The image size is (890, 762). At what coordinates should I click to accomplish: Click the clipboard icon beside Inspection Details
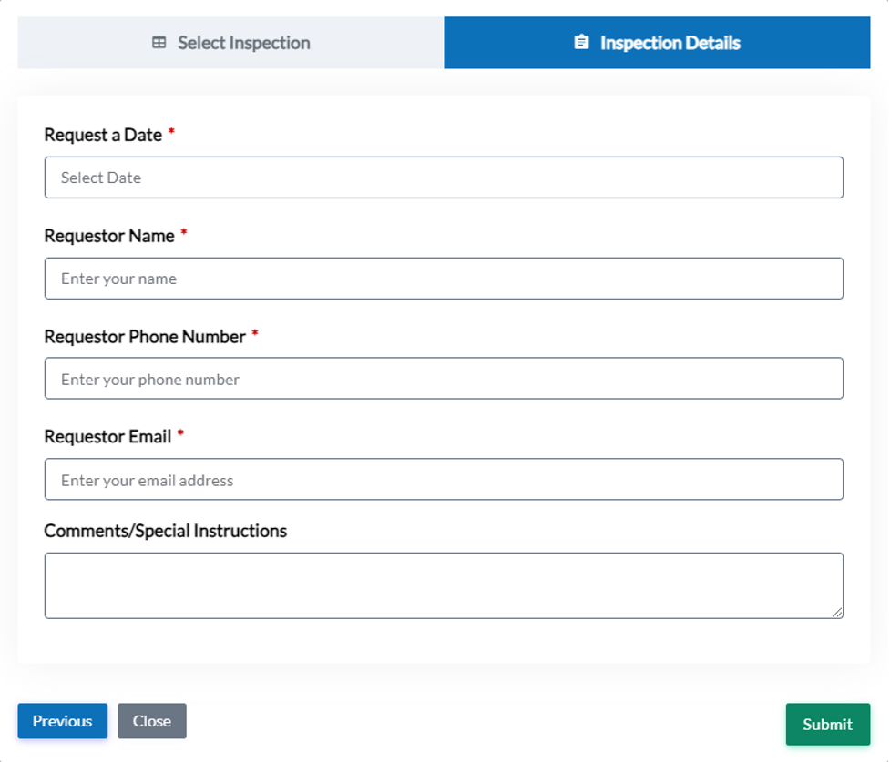581,43
